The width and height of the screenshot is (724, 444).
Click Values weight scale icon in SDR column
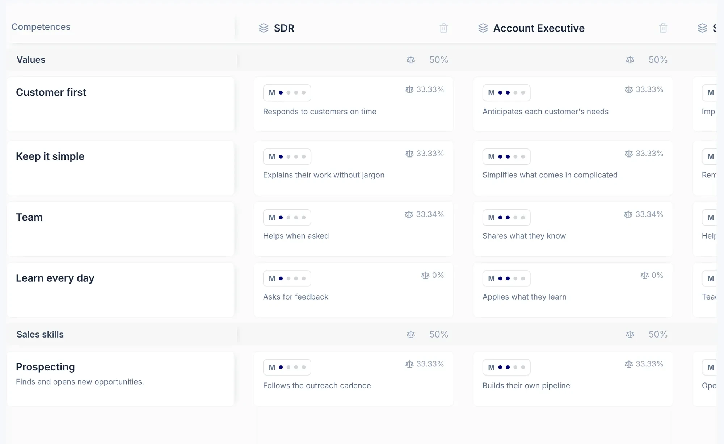coord(411,60)
